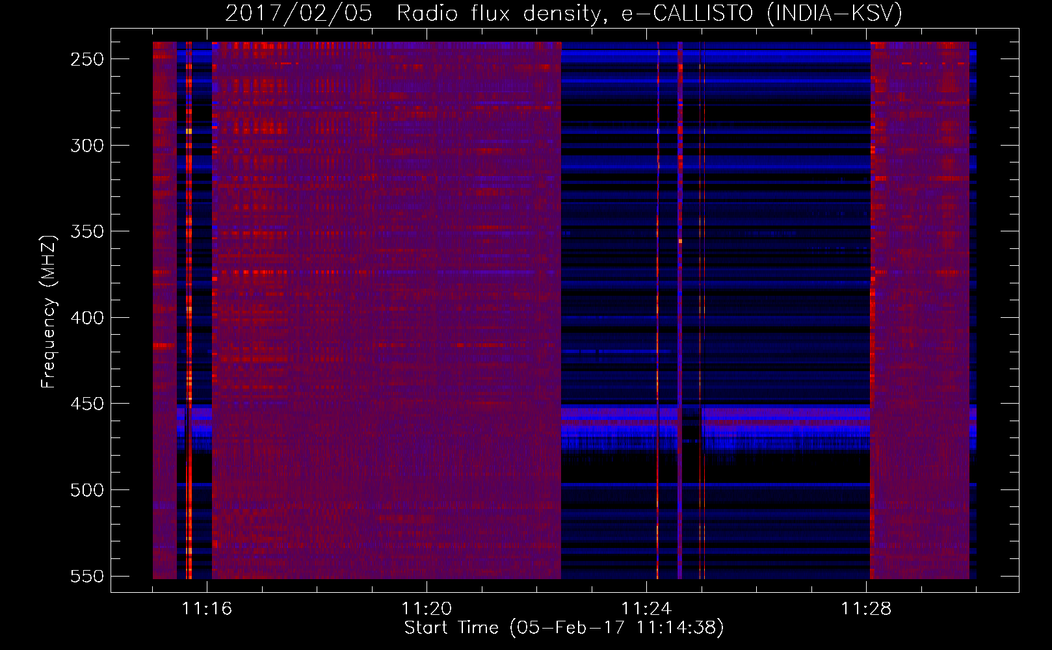Viewport: 1052px width, 650px height.
Task: Click the 'Frequency (MHZ)' y-axis label
Action: [49, 312]
